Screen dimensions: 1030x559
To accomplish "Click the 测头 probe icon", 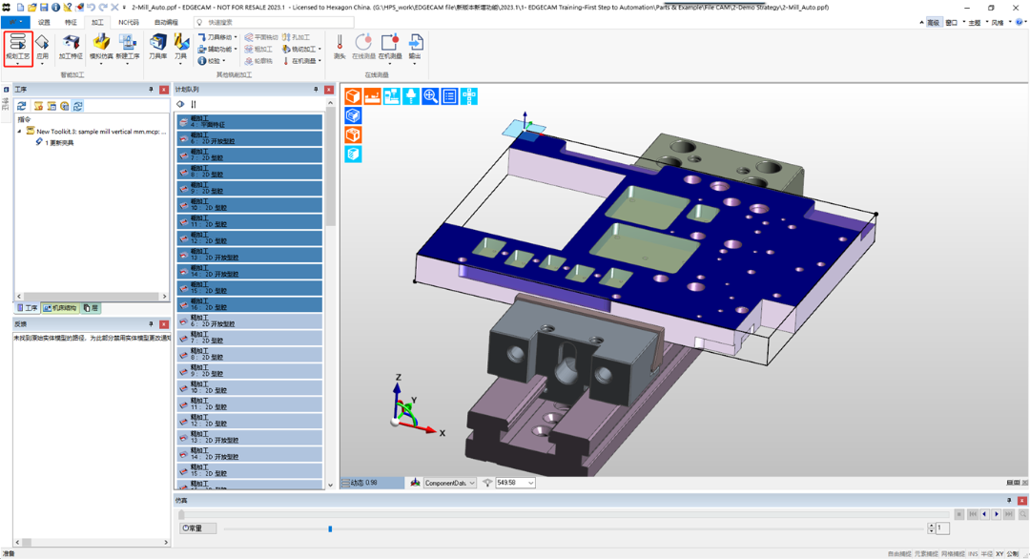I will tap(340, 48).
